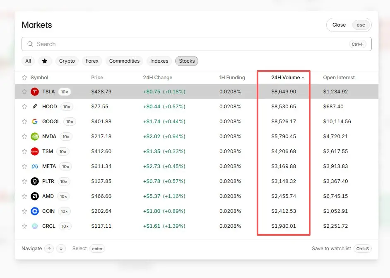The image size is (390, 278).
Task: Select the All filter tab
Action: tap(28, 61)
